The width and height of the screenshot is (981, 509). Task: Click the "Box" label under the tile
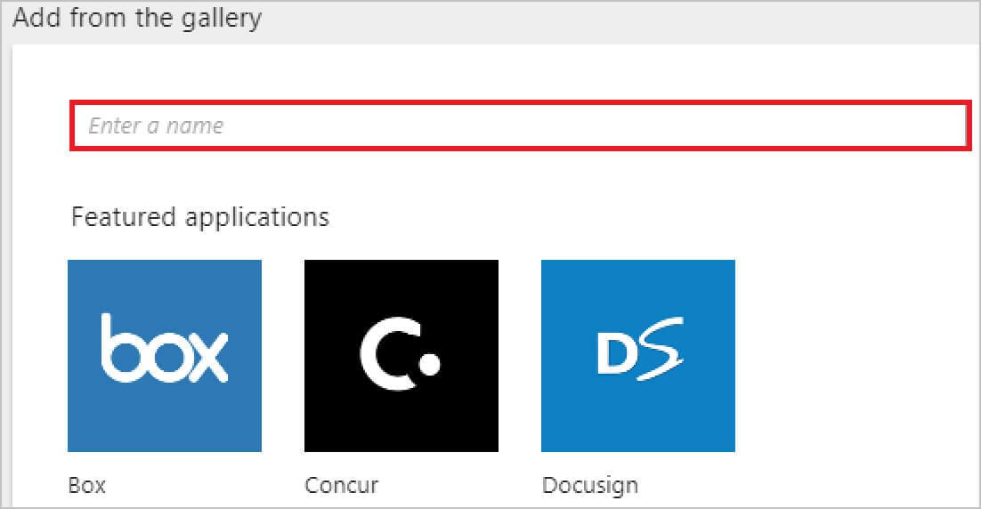[x=86, y=485]
